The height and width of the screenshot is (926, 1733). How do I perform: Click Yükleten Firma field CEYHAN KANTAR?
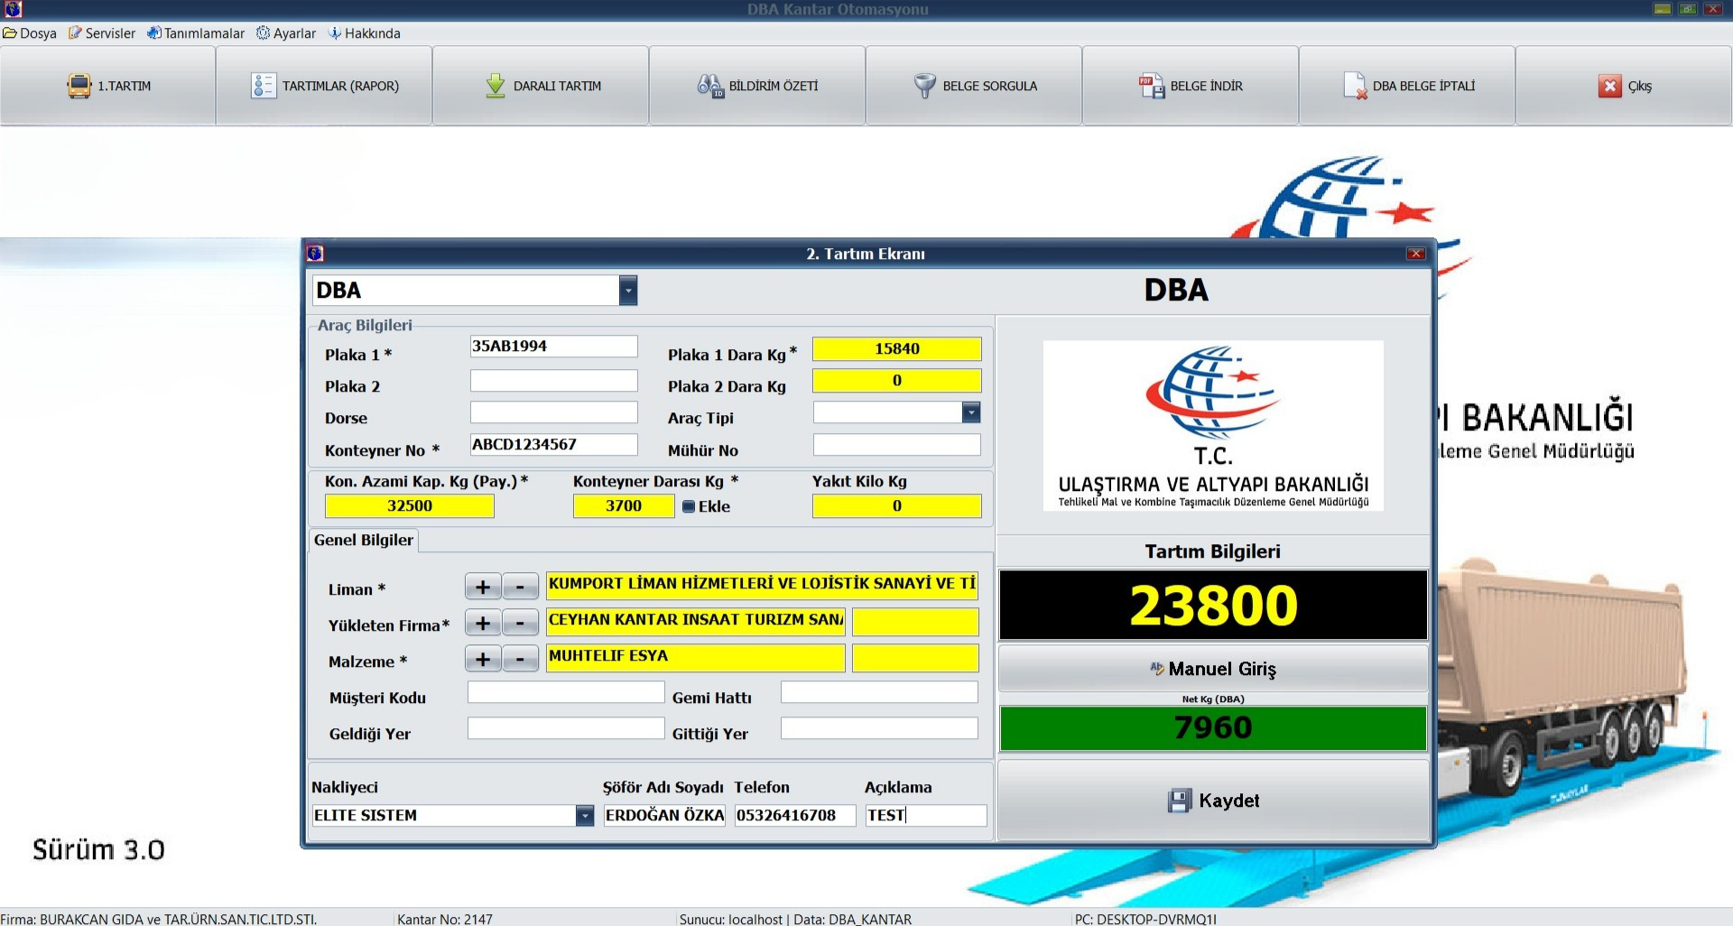pyautogui.click(x=695, y=621)
